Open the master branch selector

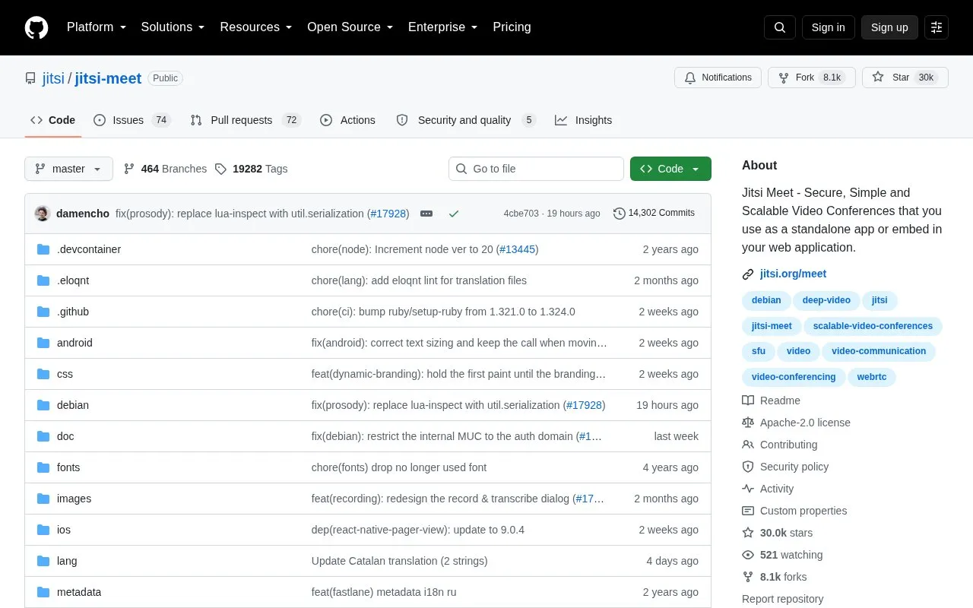point(68,169)
